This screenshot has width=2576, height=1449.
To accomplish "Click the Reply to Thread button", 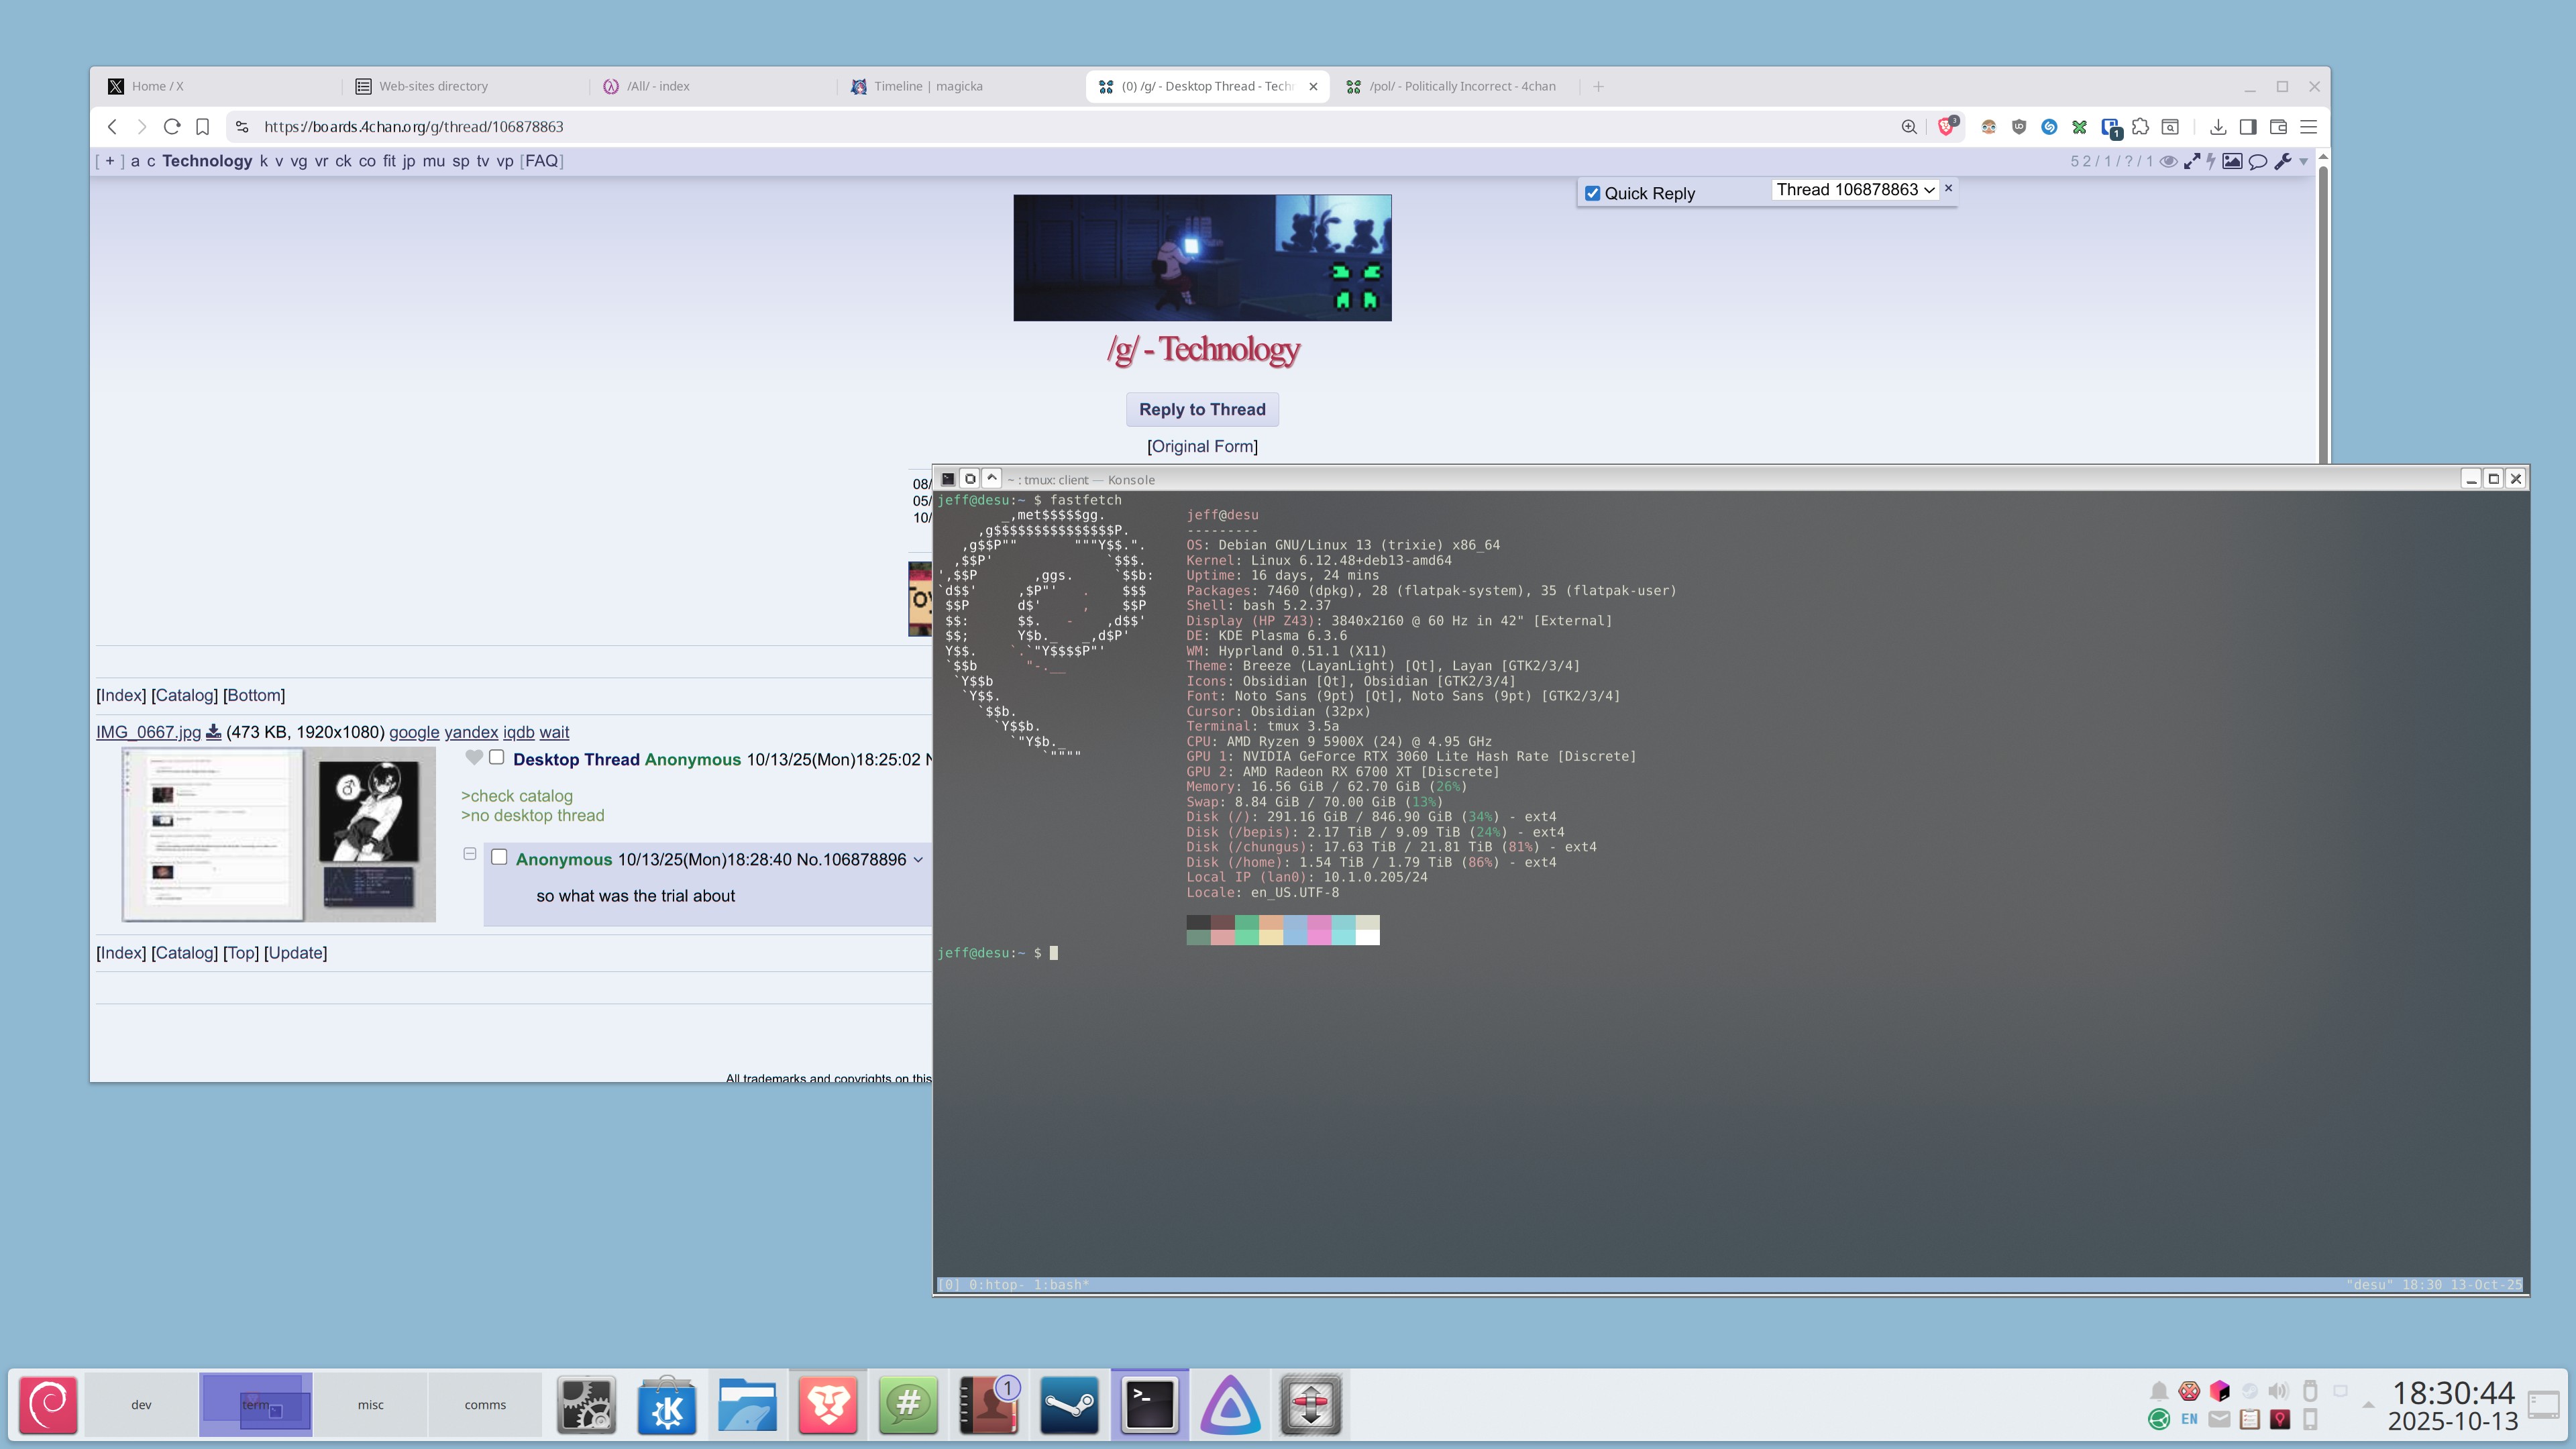I will click(x=1202, y=409).
